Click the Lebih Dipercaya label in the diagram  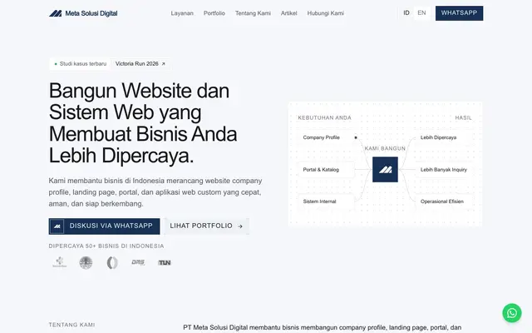pos(438,137)
